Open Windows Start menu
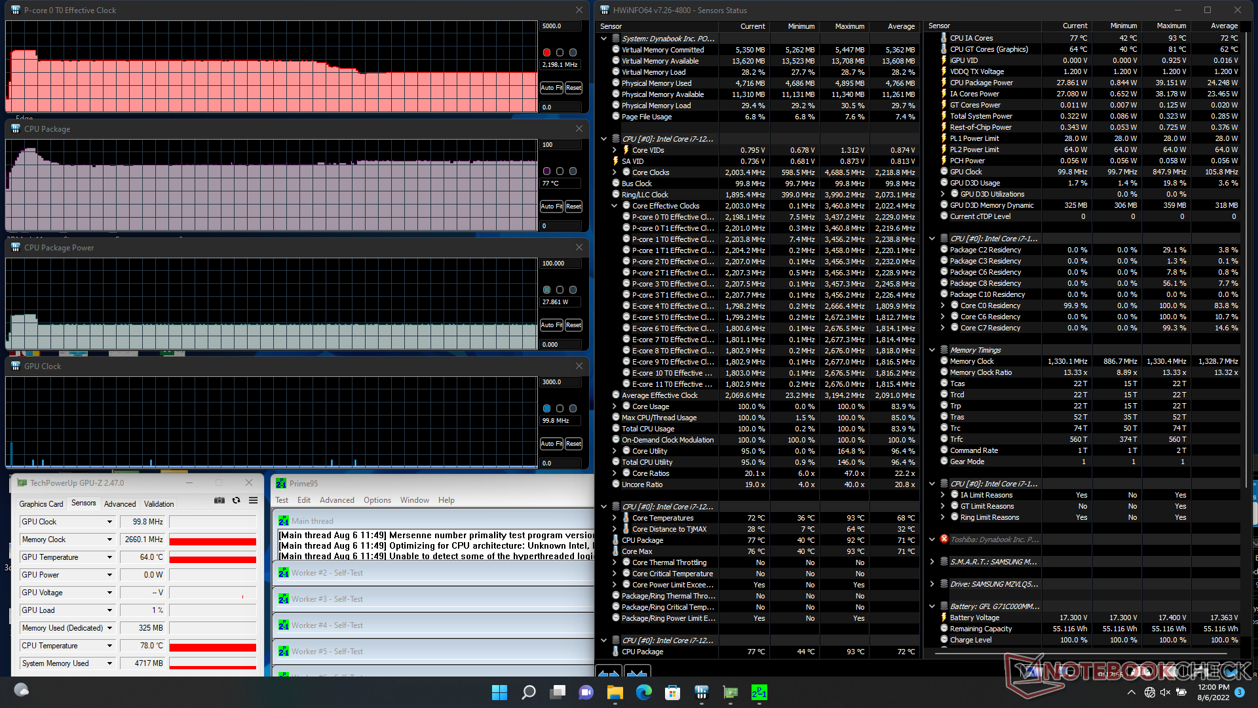 pos(499,692)
